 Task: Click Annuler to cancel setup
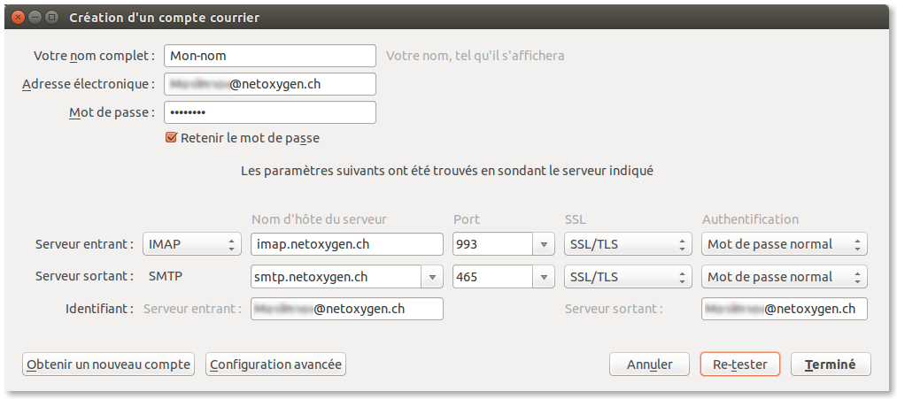[x=650, y=364]
